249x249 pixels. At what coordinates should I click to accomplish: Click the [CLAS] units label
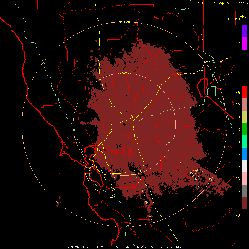234,19
